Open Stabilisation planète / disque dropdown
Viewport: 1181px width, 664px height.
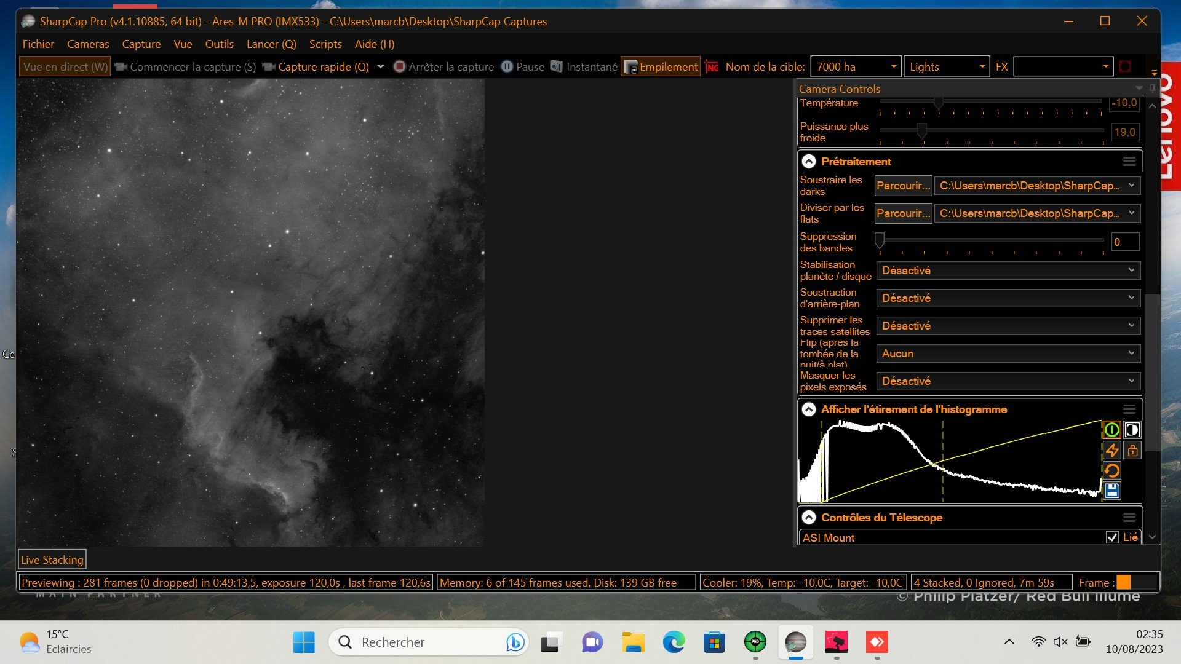(x=1008, y=271)
